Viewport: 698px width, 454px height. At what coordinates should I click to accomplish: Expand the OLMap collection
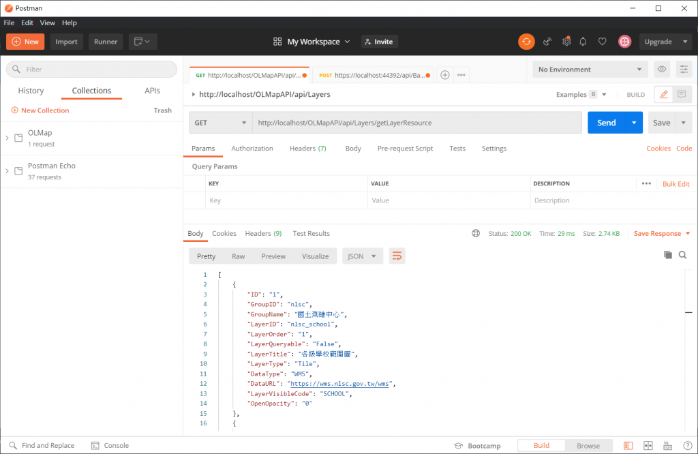point(7,138)
